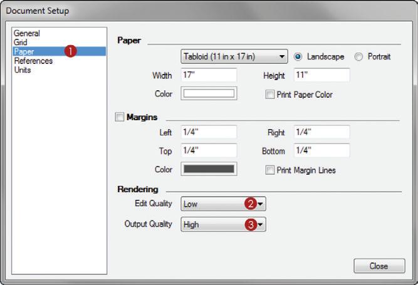Click the paper Width field
Screen dimensions: 418x285
coord(209,75)
